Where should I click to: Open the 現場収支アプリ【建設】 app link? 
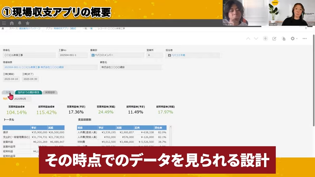tap(65, 28)
